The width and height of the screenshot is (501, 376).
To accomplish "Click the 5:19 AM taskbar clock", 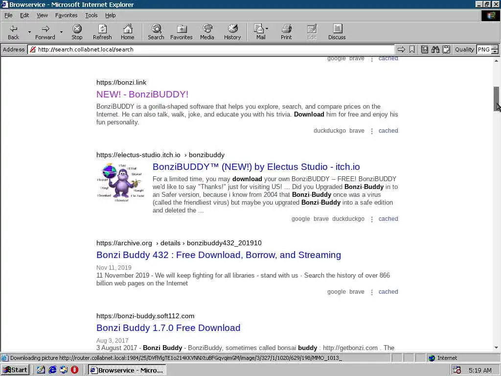I will click(x=480, y=370).
